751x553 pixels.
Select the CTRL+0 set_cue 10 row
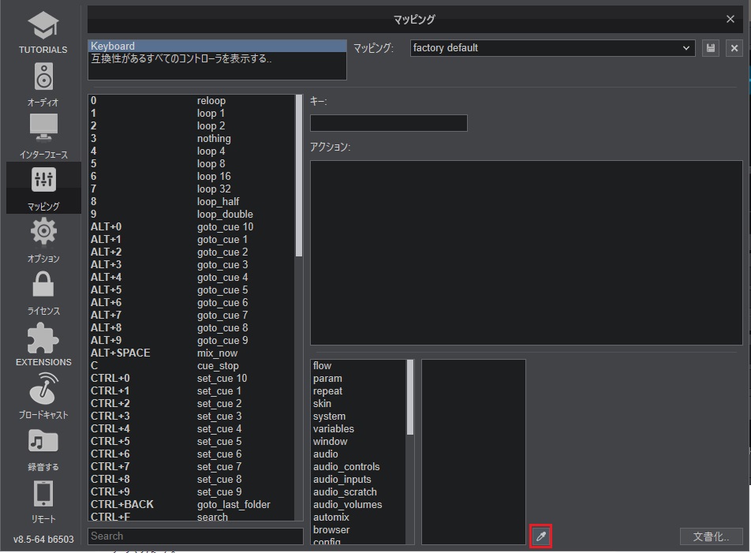(192, 378)
